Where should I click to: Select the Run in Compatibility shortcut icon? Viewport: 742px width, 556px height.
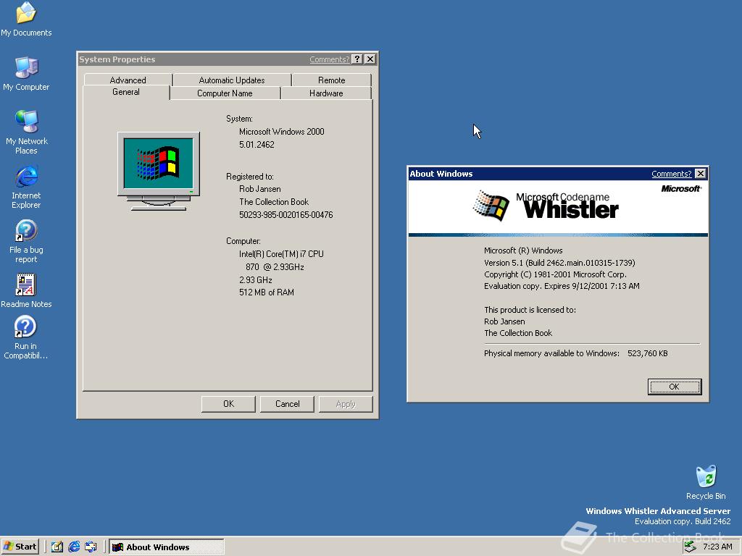click(25, 337)
